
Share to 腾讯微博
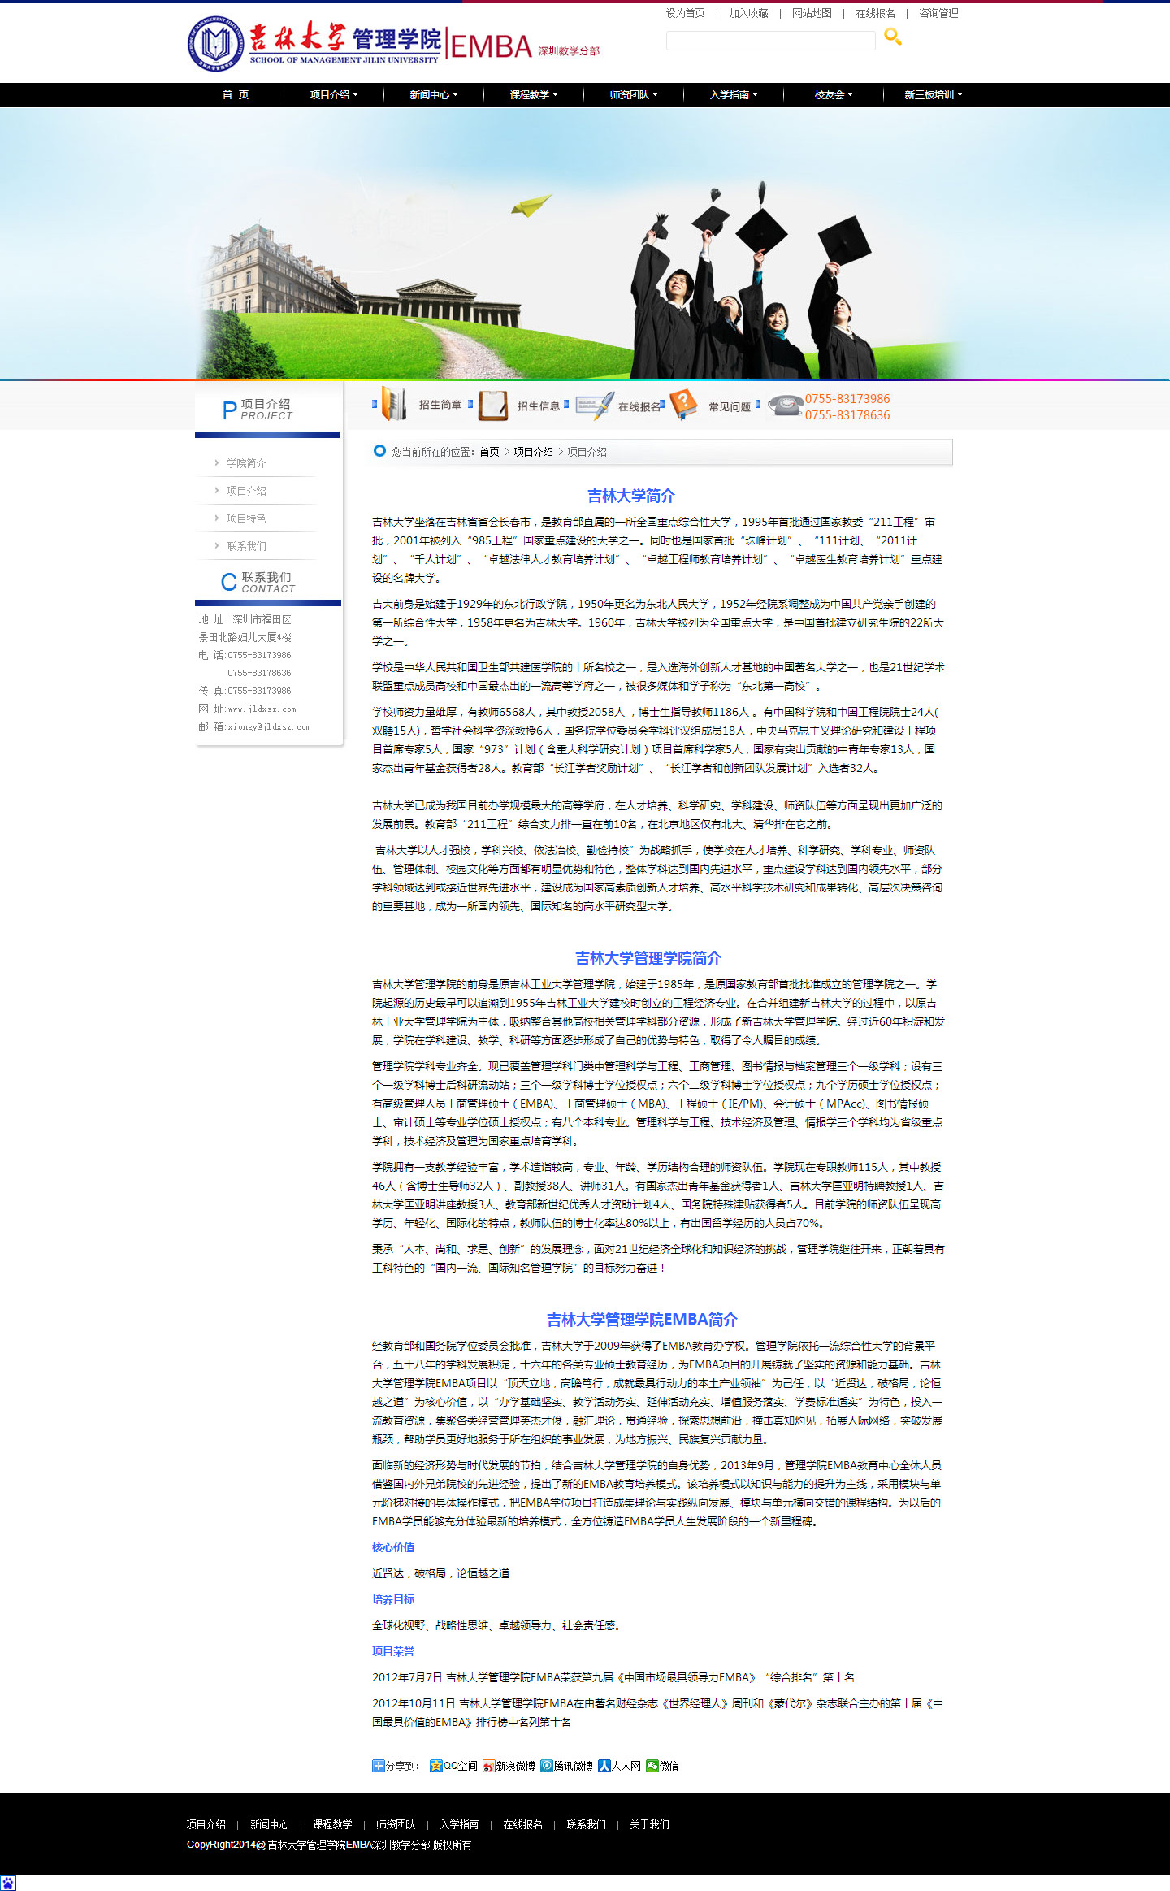[567, 1765]
